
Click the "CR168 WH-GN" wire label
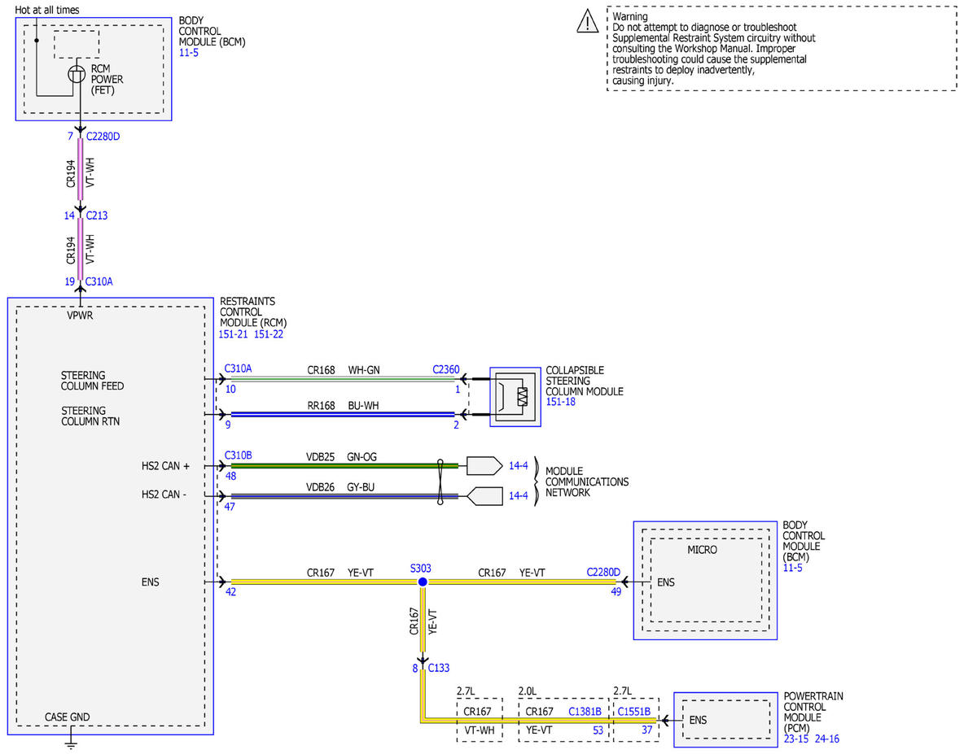tap(343, 370)
